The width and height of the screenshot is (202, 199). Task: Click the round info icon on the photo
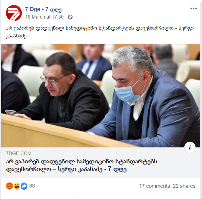(190, 147)
